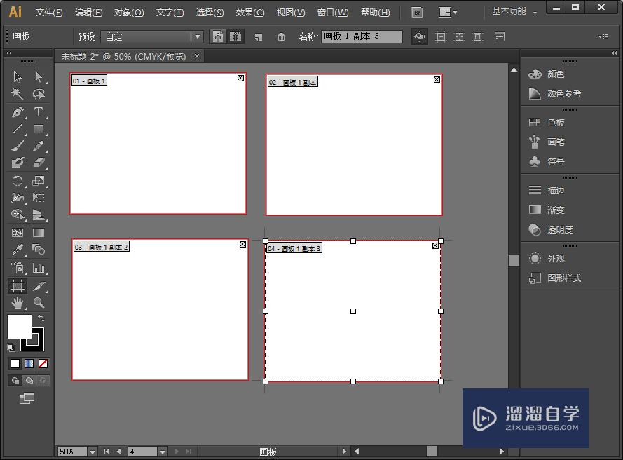Select the Zoom tool
Image resolution: width=623 pixels, height=460 pixels.
39,303
